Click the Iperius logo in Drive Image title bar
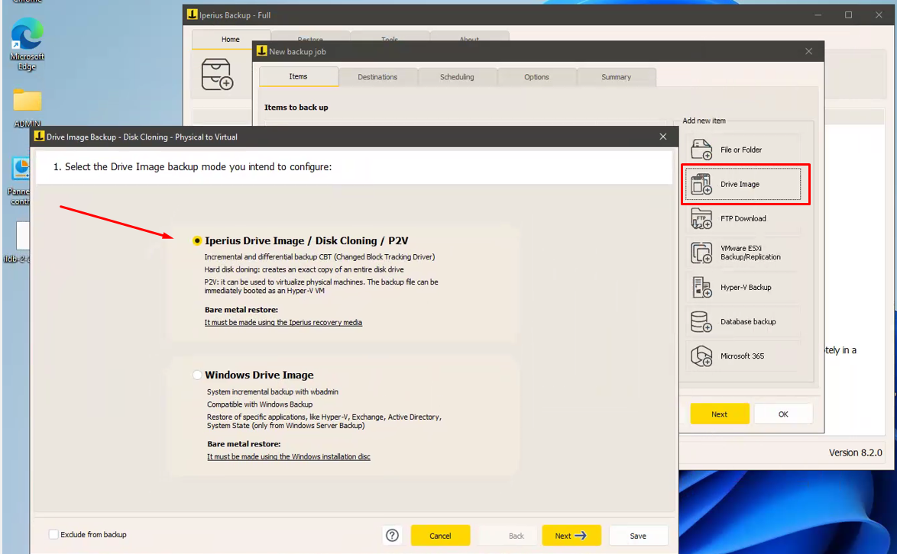 click(x=39, y=136)
